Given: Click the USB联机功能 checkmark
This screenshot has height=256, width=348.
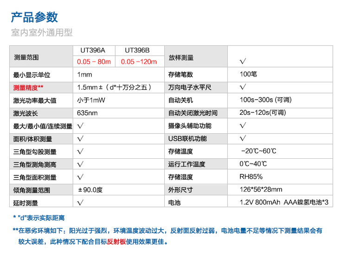Looking at the screenshot, I should coord(242,138).
